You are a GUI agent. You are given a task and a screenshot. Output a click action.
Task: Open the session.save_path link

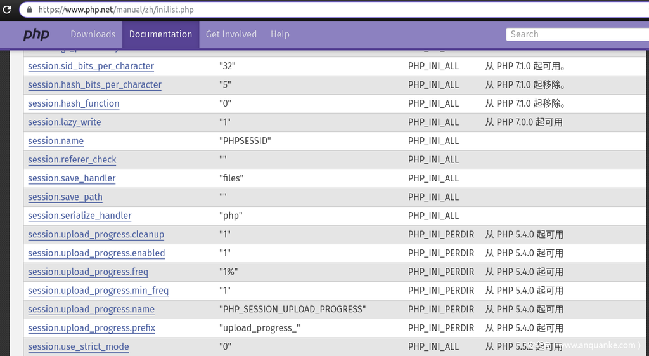click(65, 197)
